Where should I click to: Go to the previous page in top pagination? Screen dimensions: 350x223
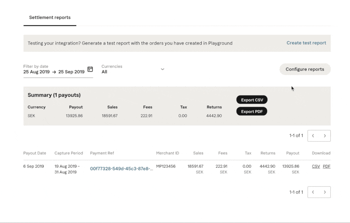(313, 136)
